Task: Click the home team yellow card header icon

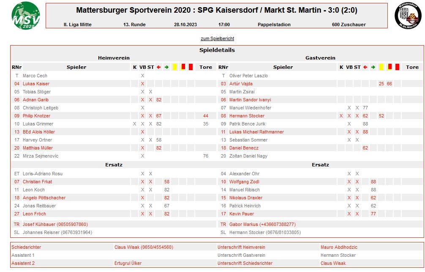Action: coord(174,67)
